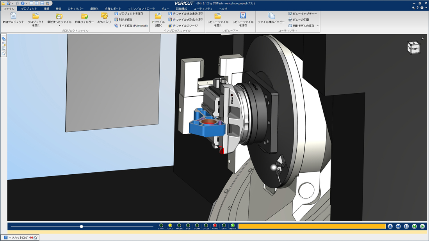The height and width of the screenshot is (241, 429).
Task: Open the 作業フォルダー working folder
Action: coord(84,19)
